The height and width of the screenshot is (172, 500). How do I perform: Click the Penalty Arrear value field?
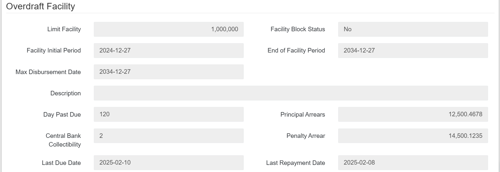pyautogui.click(x=413, y=136)
